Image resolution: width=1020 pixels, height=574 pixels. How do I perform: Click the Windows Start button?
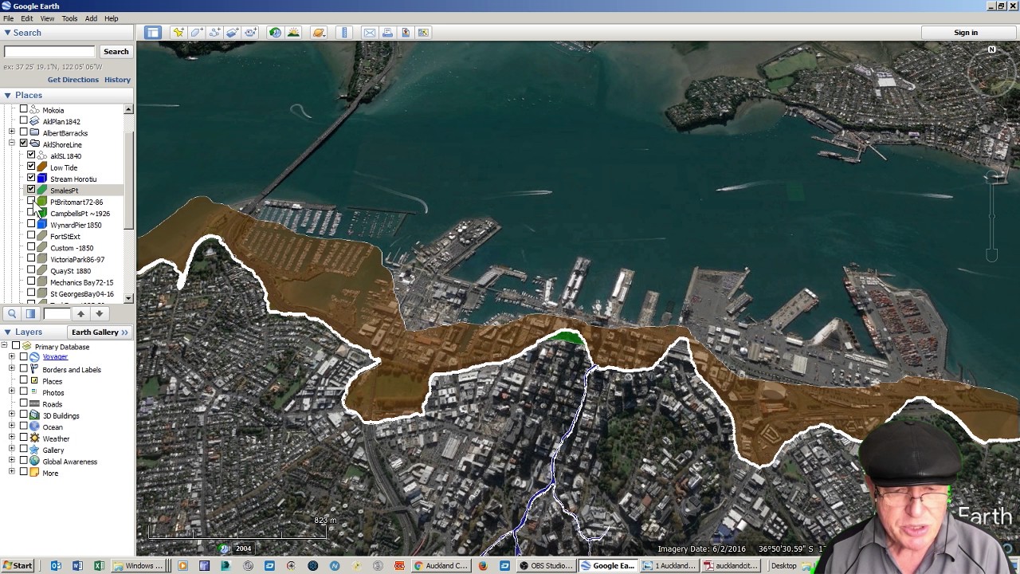(x=17, y=566)
